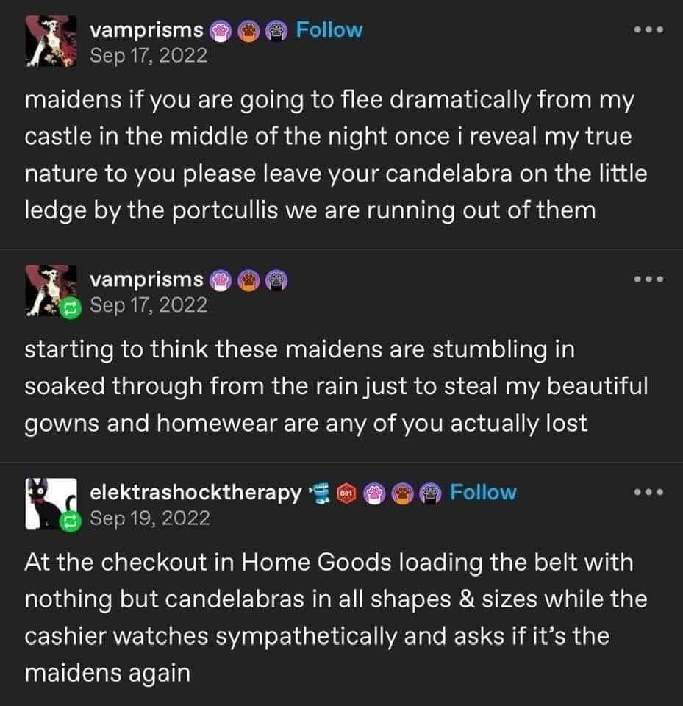Click elektrashocktherapy's black cat avatar

point(49,503)
